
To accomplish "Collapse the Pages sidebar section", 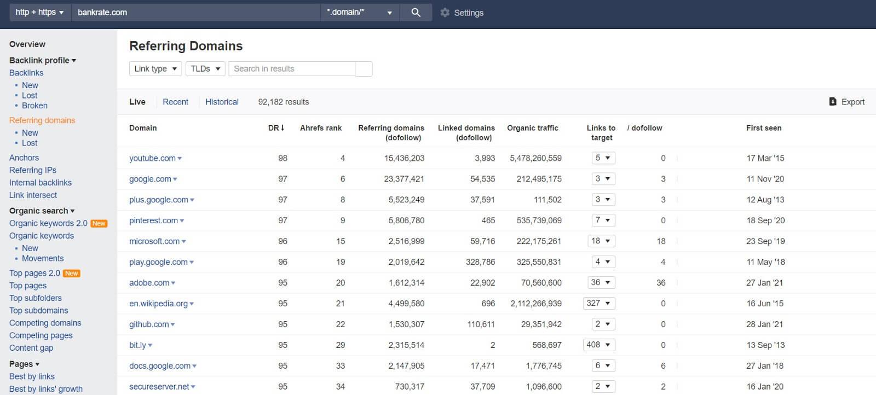I will (x=25, y=364).
